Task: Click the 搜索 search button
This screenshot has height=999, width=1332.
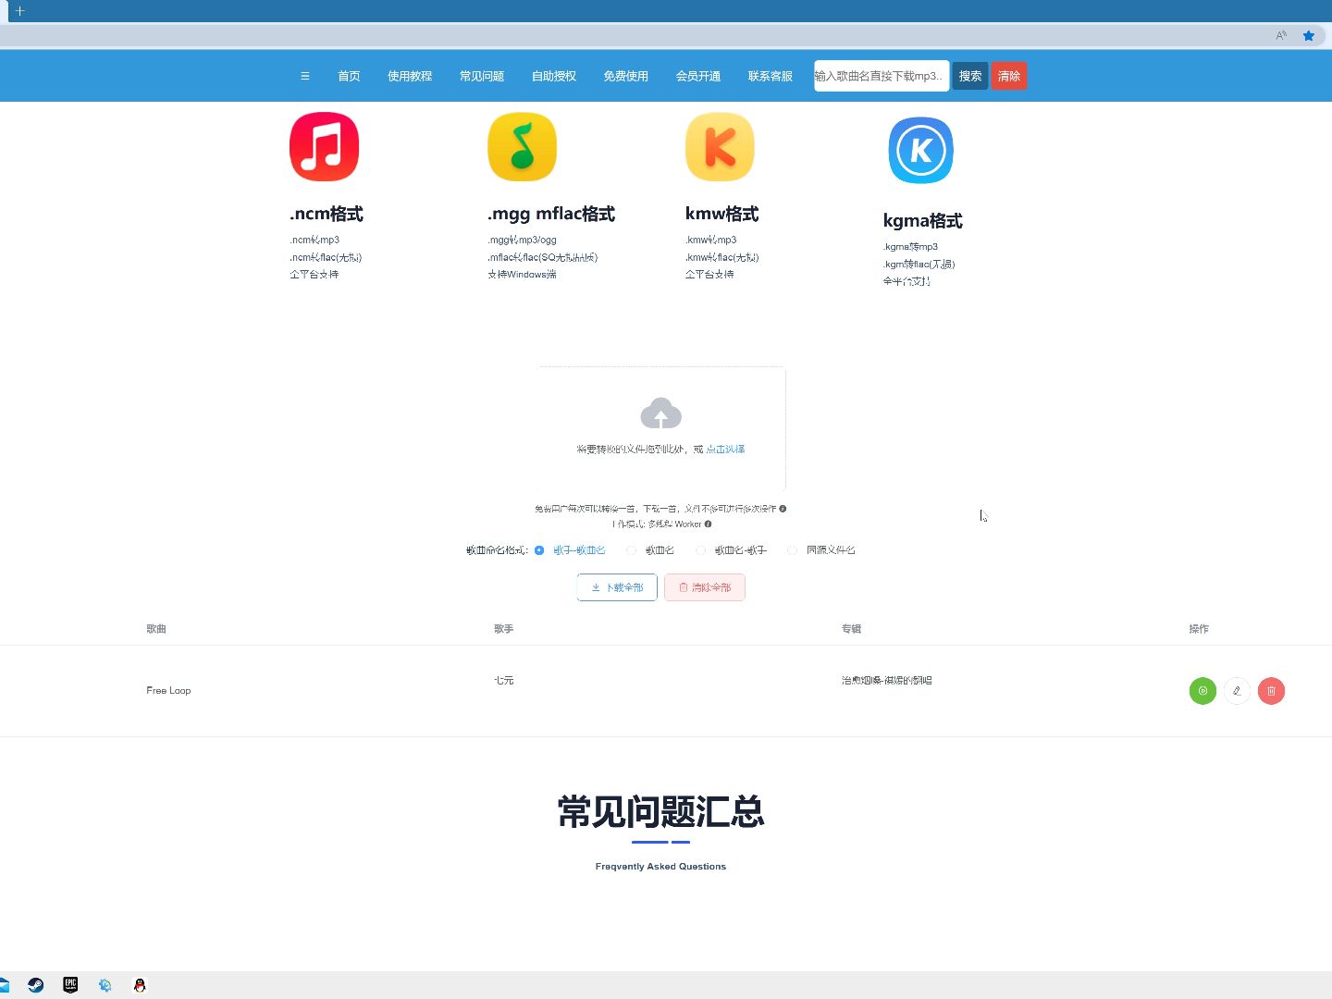Action: point(970,76)
